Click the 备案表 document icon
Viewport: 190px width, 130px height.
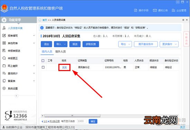(x=4, y=81)
